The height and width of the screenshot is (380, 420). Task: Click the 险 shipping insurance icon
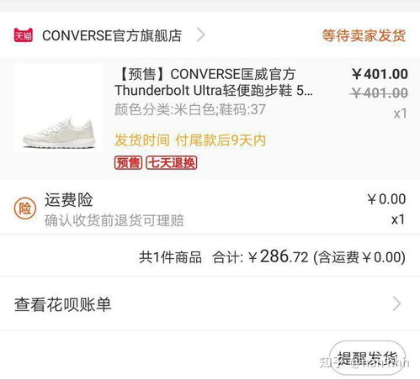(25, 208)
